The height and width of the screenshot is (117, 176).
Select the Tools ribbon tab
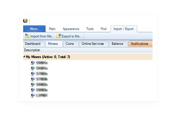90,29
